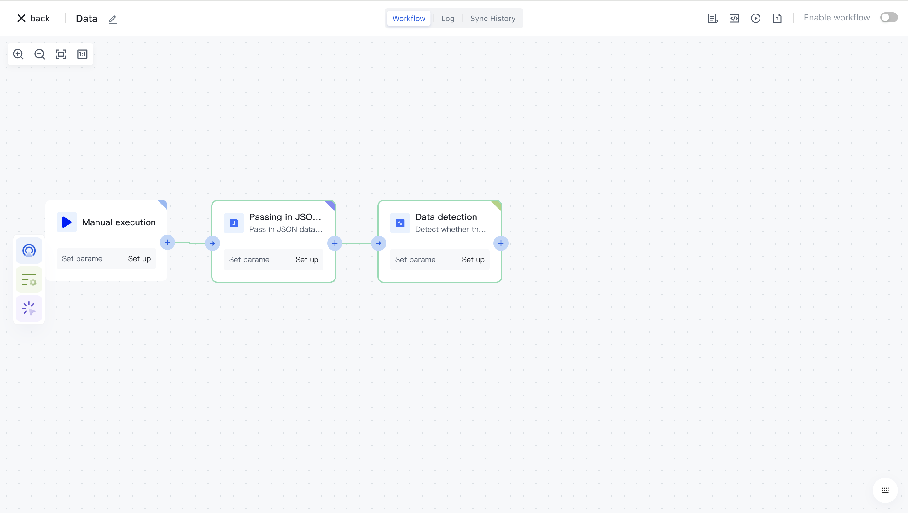Viewport: 908px width, 513px height.
Task: Reset canvas to 1:1 scale
Action: (x=82, y=54)
